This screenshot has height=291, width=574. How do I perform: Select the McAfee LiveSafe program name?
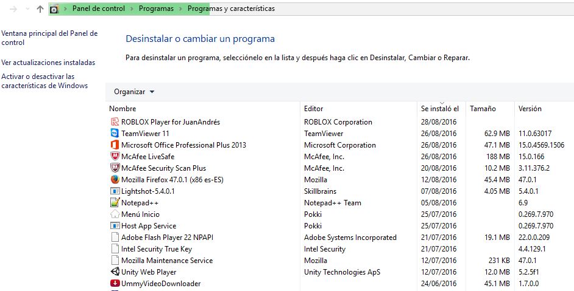tap(147, 157)
